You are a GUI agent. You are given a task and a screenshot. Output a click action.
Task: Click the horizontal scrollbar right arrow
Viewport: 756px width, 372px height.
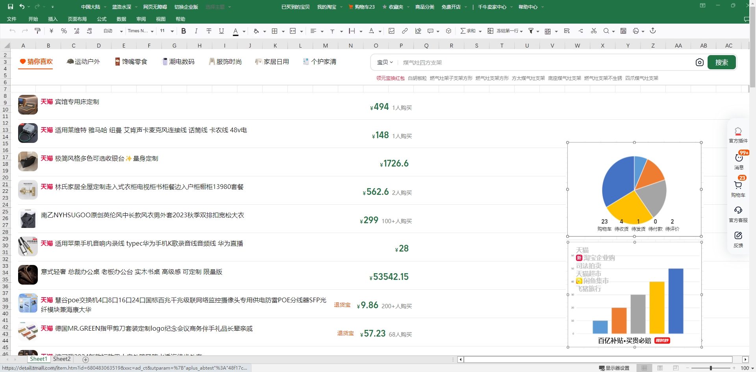click(x=745, y=359)
